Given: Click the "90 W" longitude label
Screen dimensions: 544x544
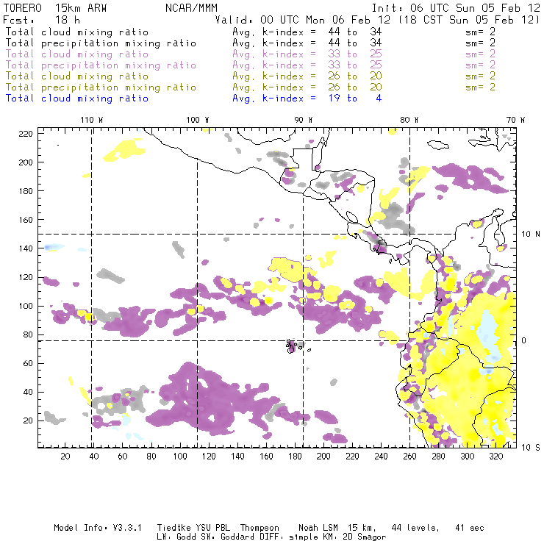Looking at the screenshot, I should pyautogui.click(x=304, y=120).
